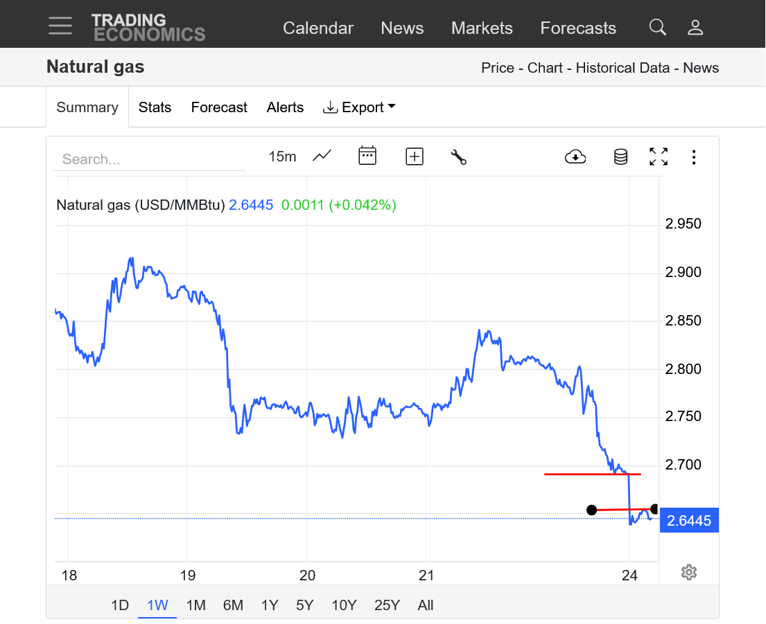Change chart type with line icon
This screenshot has height=624, width=766.
pyautogui.click(x=322, y=157)
